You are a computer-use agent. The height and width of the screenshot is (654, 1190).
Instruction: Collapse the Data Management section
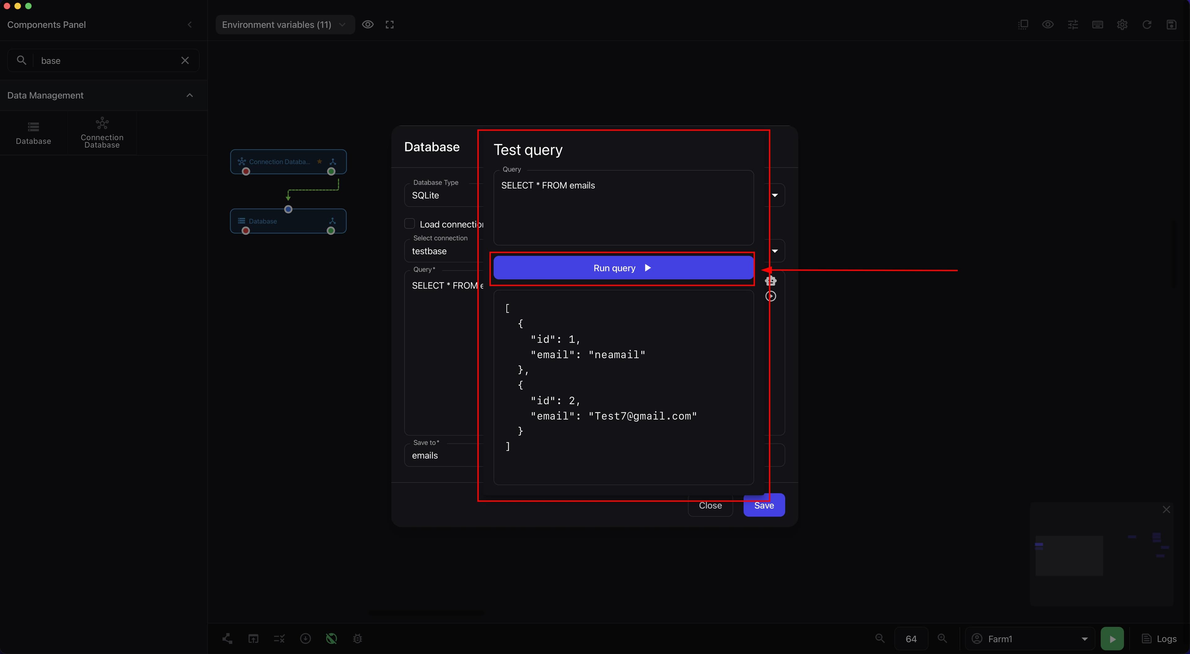coord(189,95)
